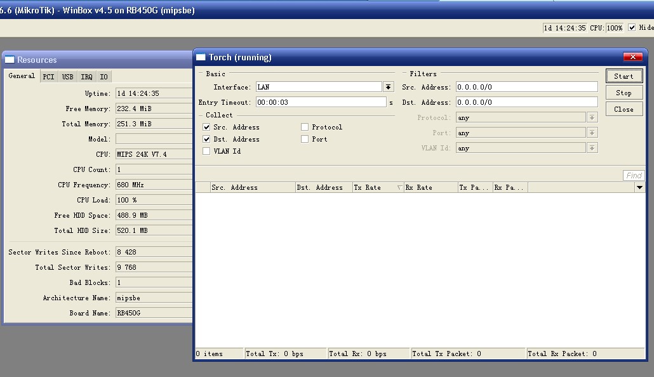Switch to the IO tab in Resources

point(104,77)
